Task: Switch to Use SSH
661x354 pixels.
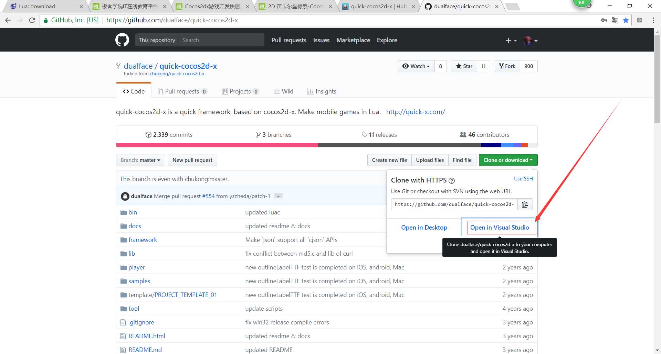Action: point(523,179)
